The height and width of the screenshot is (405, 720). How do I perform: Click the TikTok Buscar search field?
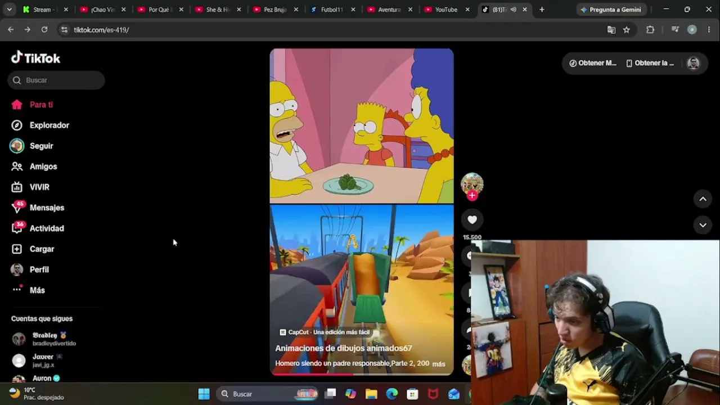(56, 80)
